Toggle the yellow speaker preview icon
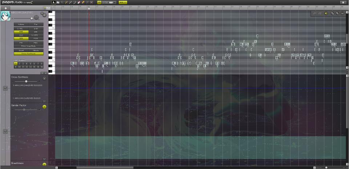The width and height of the screenshot is (349, 169). coord(326,13)
